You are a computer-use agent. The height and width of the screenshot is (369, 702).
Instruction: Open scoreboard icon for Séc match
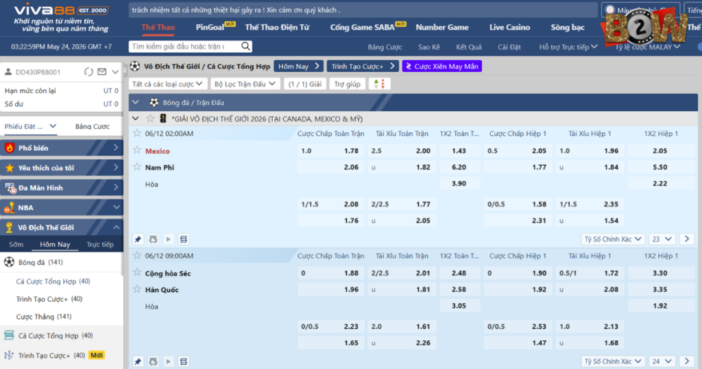click(184, 361)
